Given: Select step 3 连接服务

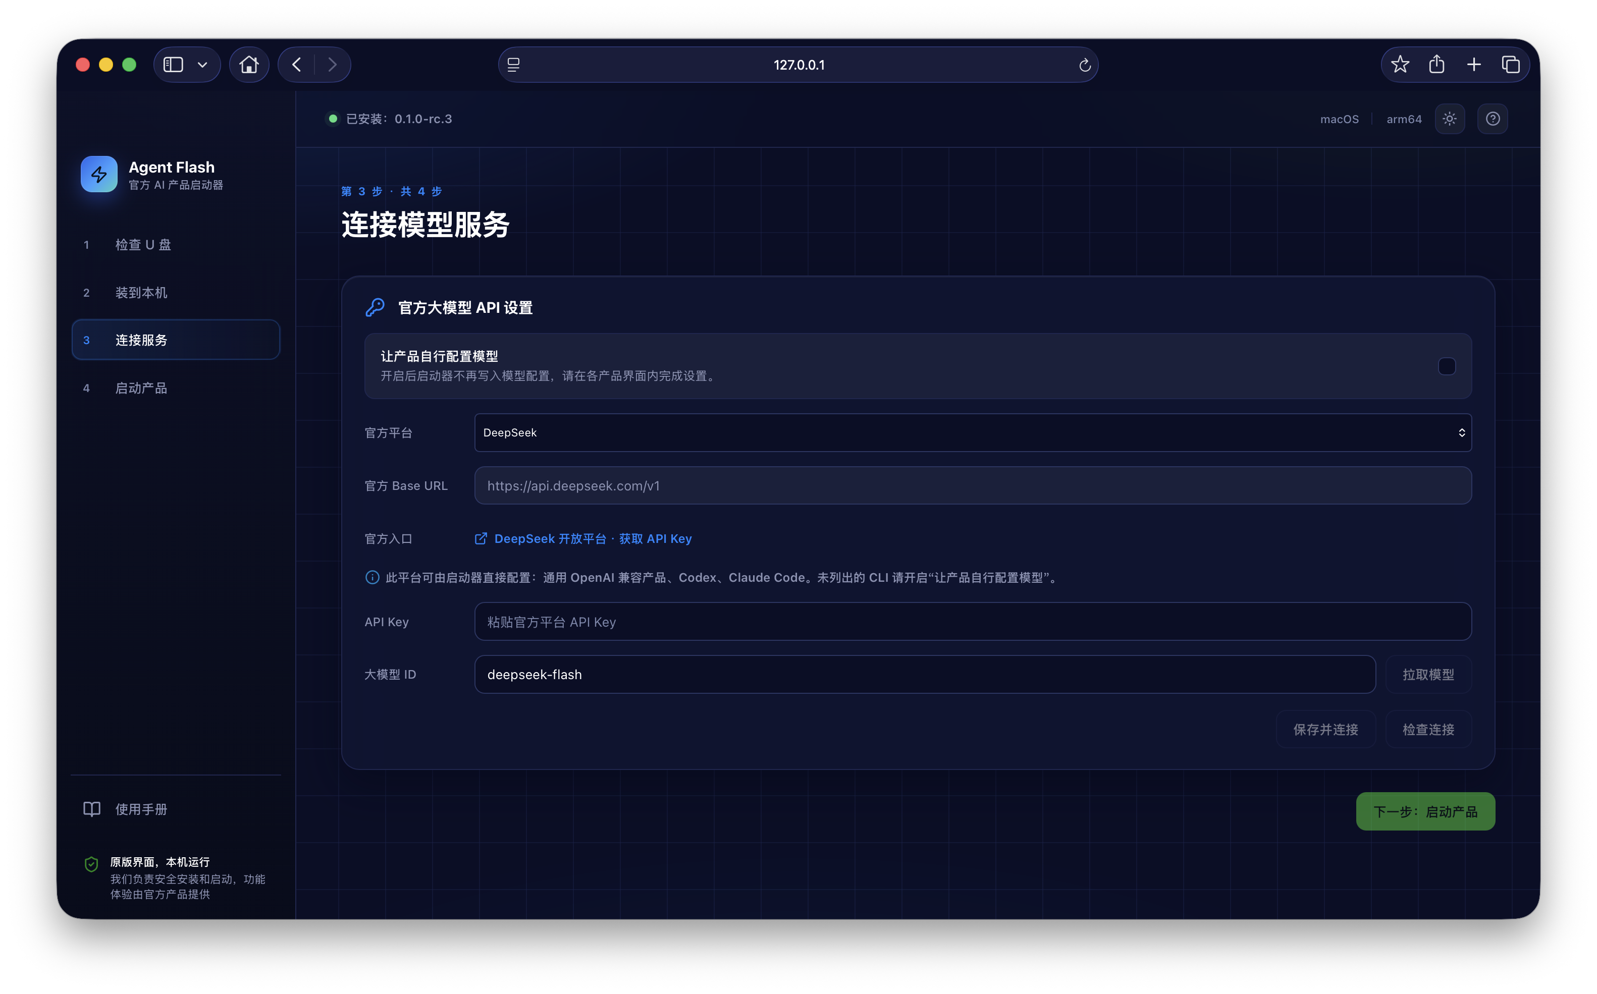Looking at the screenshot, I should coord(176,340).
